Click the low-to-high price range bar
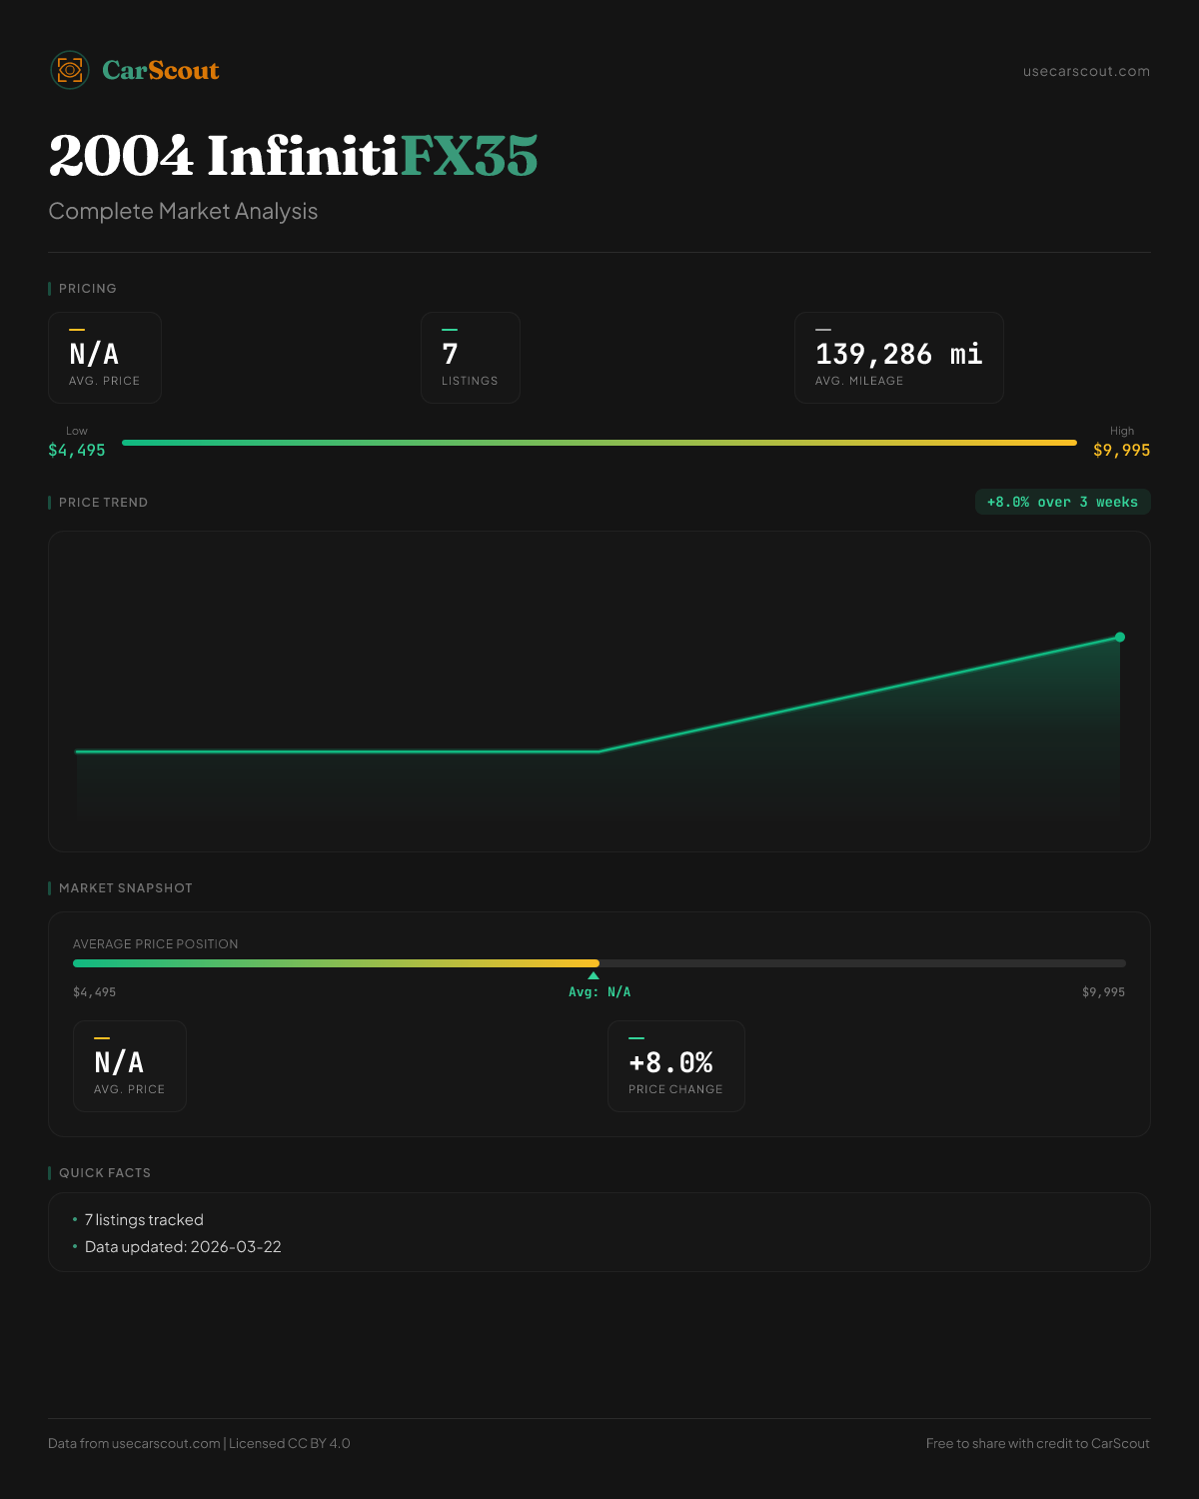1199x1499 pixels. coord(599,443)
